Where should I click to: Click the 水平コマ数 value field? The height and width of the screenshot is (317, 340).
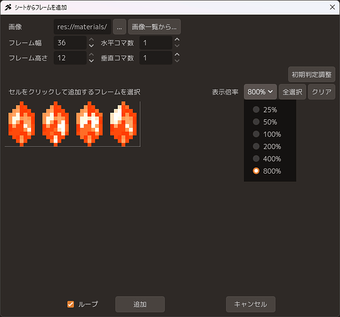pos(156,42)
